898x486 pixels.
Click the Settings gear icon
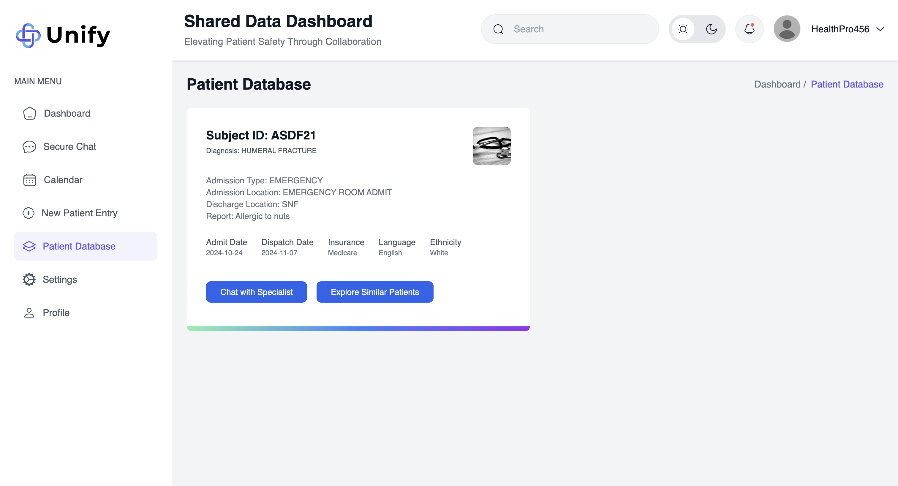(x=29, y=279)
